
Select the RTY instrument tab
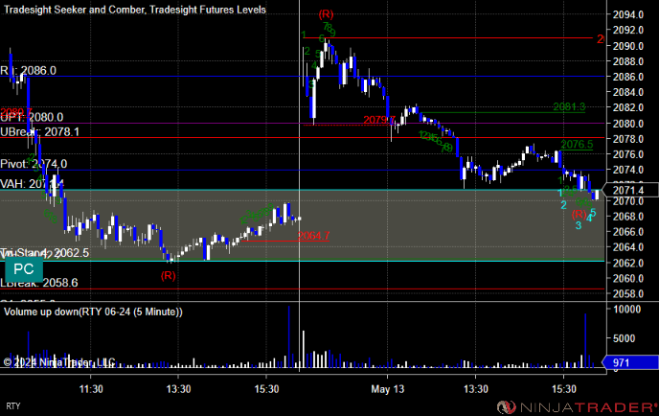click(x=13, y=405)
